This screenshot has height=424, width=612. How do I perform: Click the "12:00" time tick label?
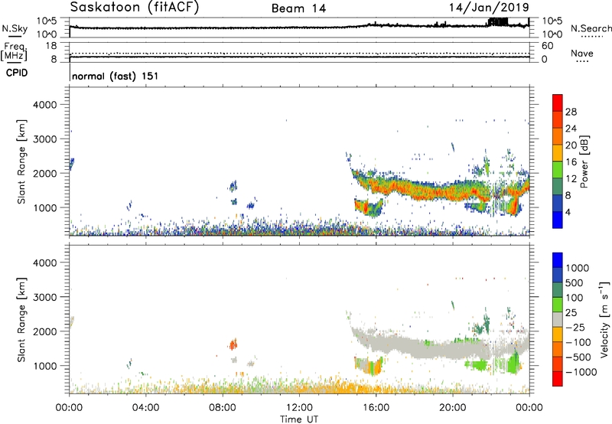coord(299,408)
